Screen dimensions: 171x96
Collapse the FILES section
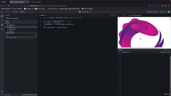click(21, 23)
